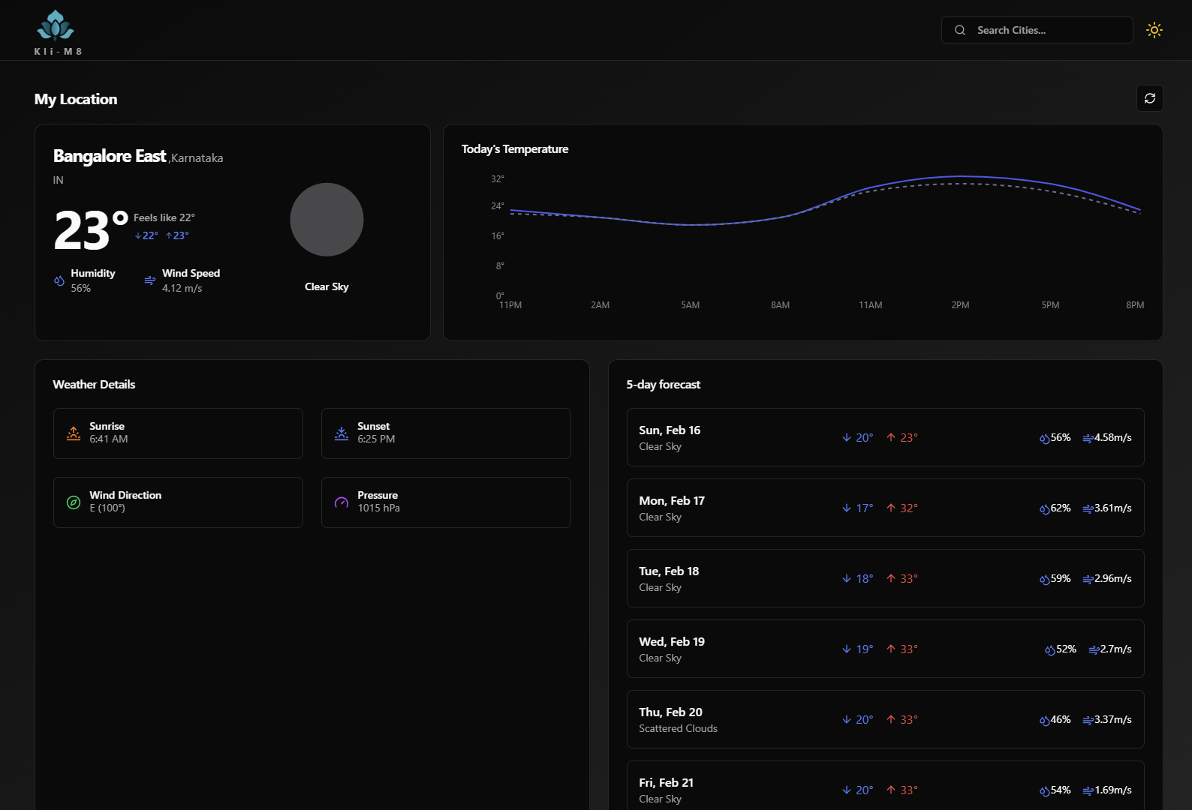Click the refresh location button
Screen dimensions: 1192x810
tap(1150, 98)
